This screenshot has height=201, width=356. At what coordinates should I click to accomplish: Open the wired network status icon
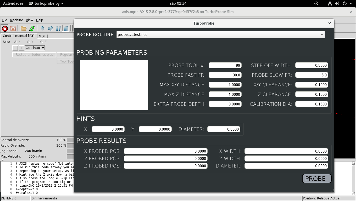330,3
